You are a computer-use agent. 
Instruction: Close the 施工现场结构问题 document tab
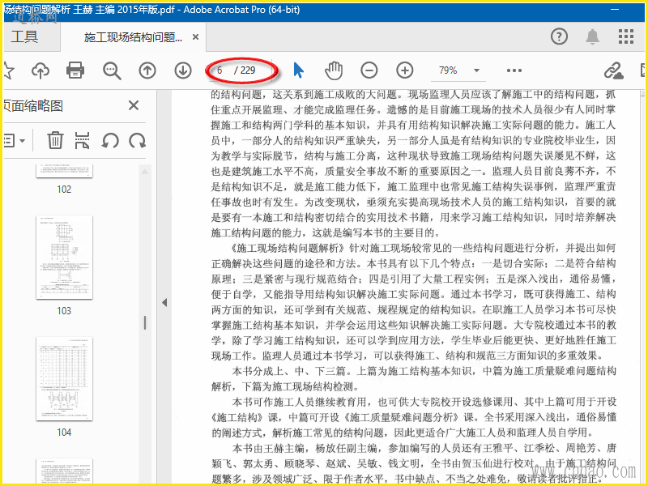195,37
